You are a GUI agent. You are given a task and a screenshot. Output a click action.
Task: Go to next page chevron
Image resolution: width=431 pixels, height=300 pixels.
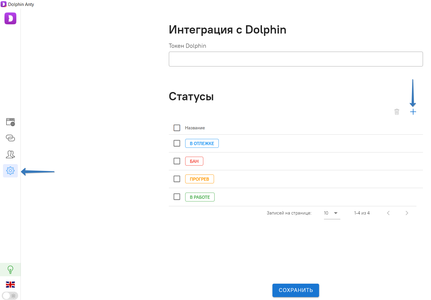click(407, 213)
